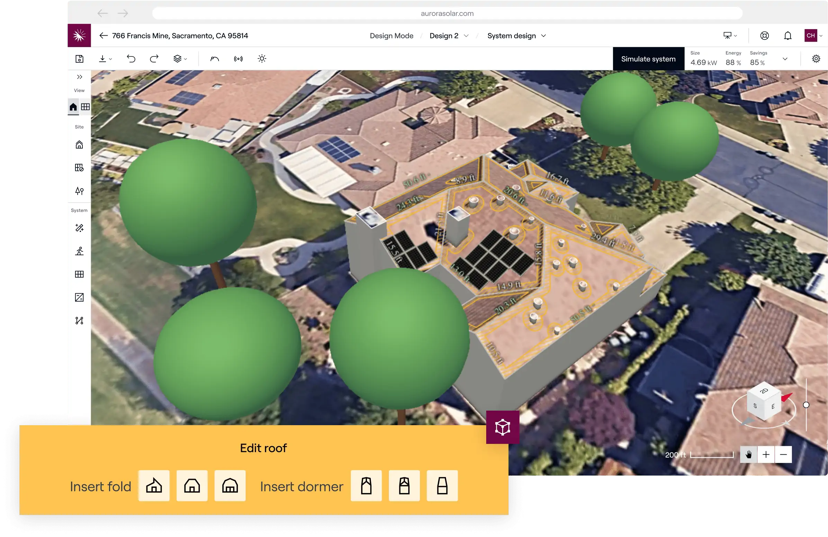Click the Undo arrow in the toolbar

(x=131, y=59)
